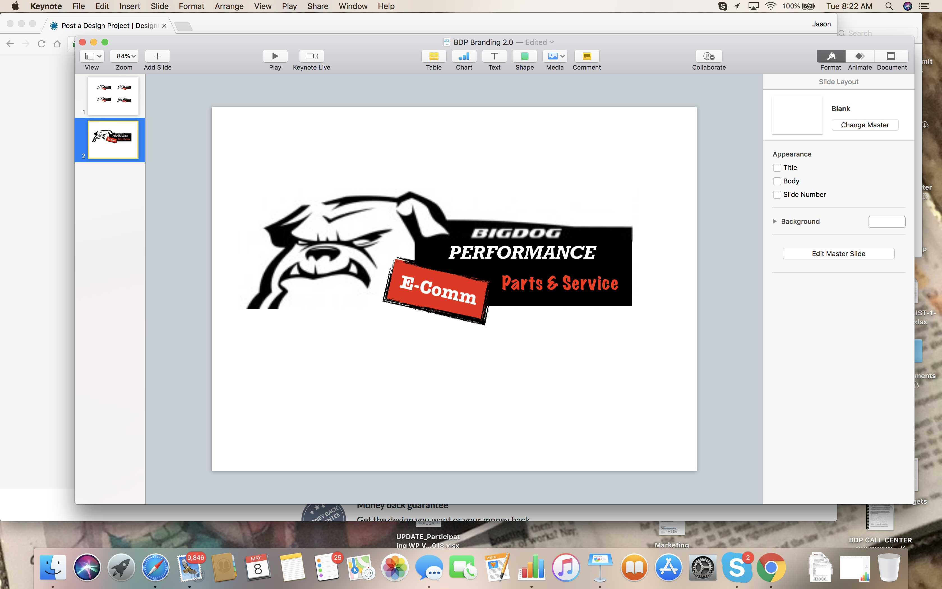The image size is (942, 589).
Task: Open the Zoom percentage dropdown
Action: pos(124,56)
